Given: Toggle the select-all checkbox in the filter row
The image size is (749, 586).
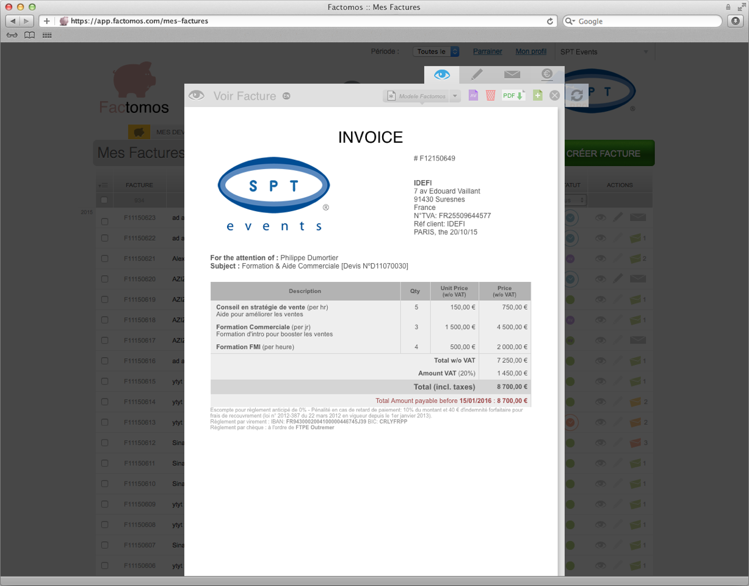Looking at the screenshot, I should (104, 200).
